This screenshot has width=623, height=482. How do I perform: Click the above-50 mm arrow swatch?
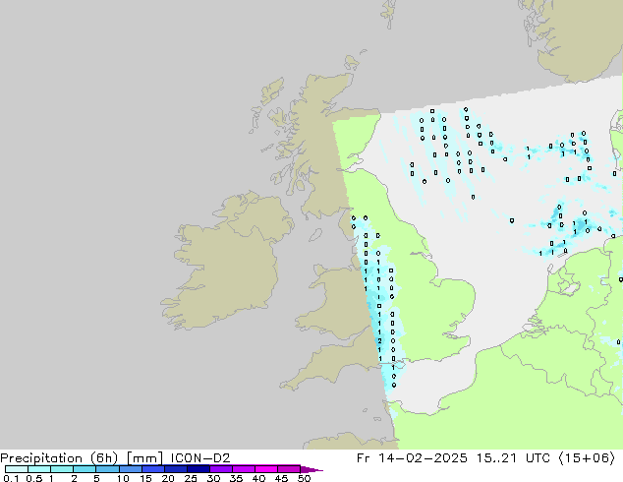tap(311, 469)
